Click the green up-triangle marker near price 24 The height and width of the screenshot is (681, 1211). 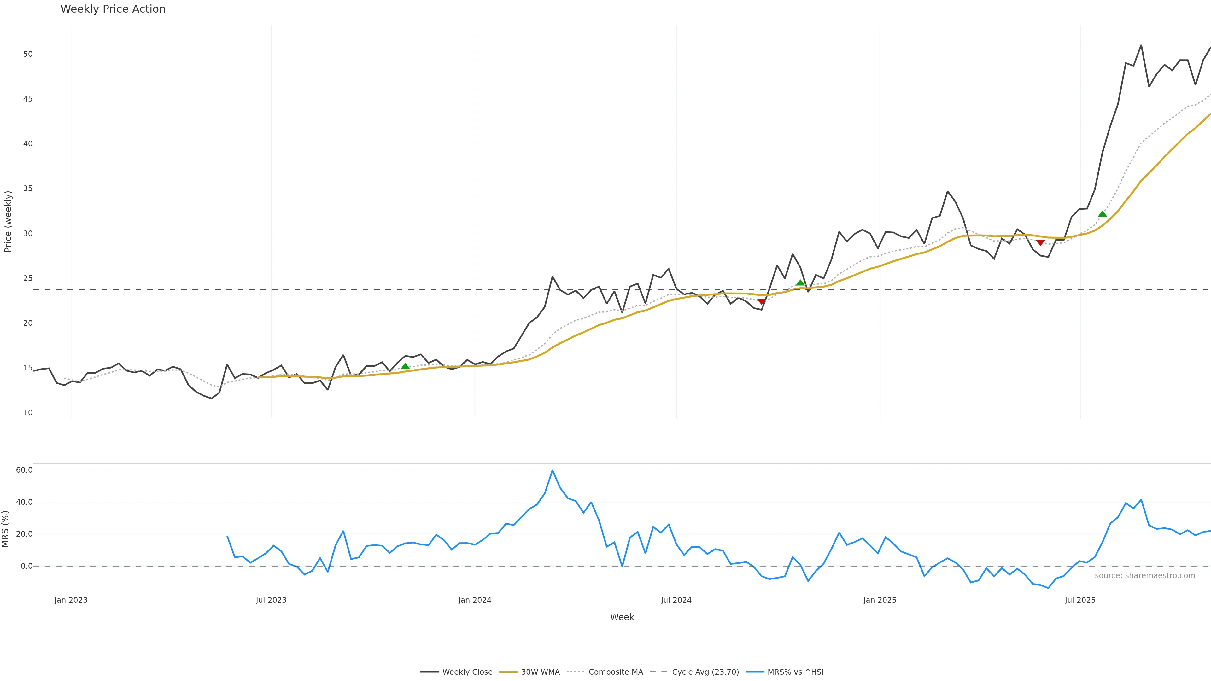pyautogui.click(x=800, y=283)
